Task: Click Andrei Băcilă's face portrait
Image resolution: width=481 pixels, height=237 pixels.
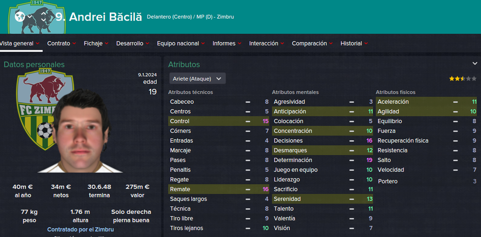Action: click(80, 131)
